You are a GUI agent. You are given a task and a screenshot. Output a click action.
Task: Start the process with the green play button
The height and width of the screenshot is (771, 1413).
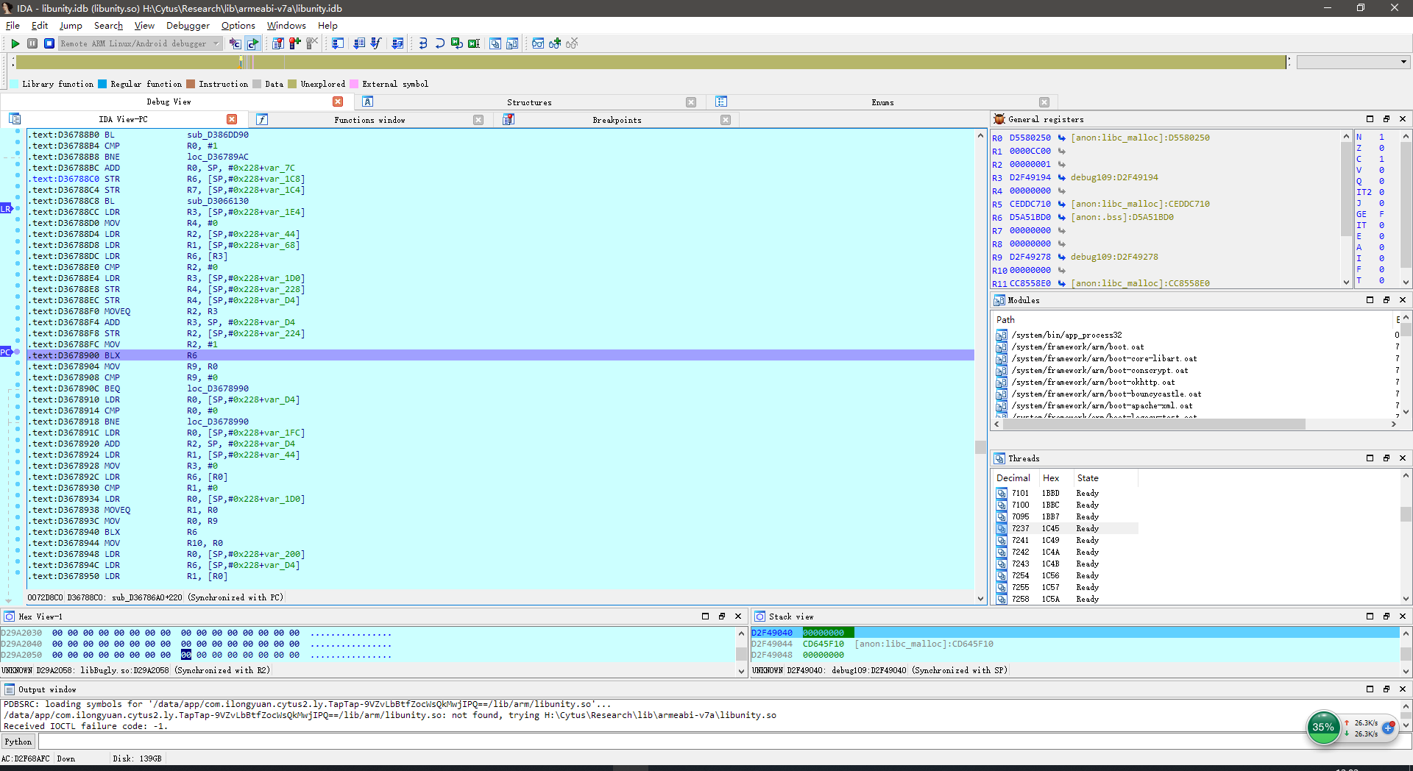(15, 43)
